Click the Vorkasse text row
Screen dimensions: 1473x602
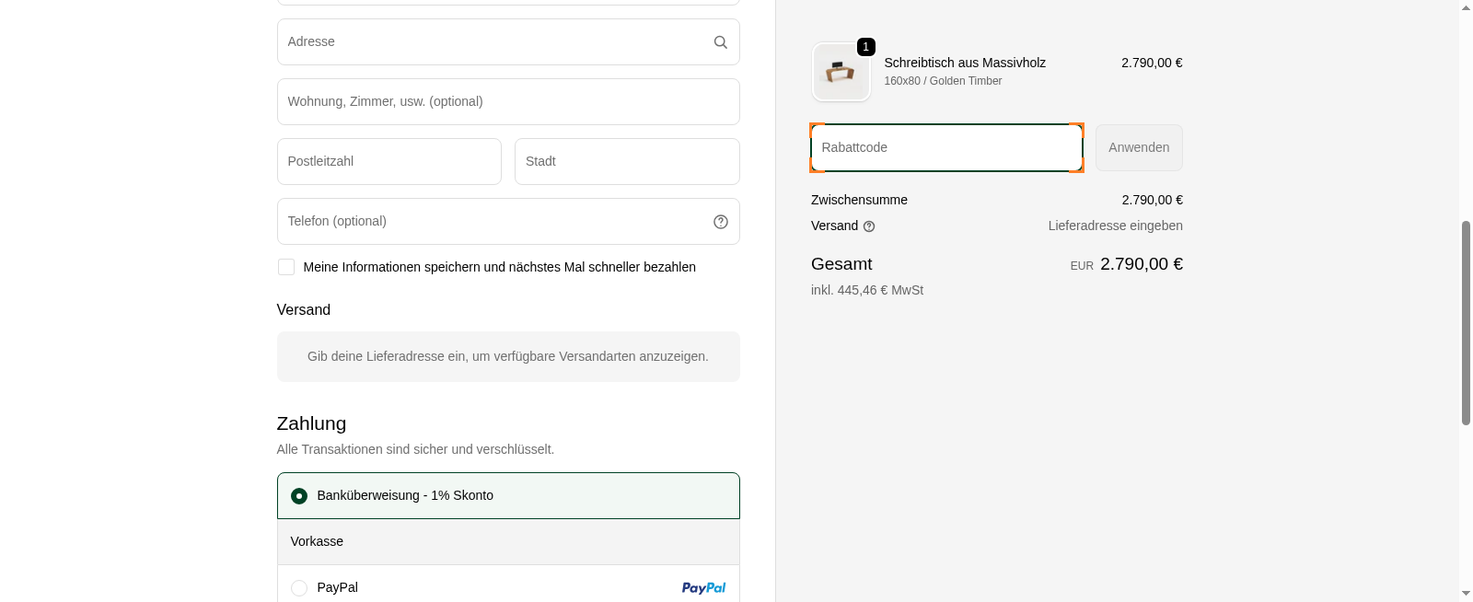508,541
